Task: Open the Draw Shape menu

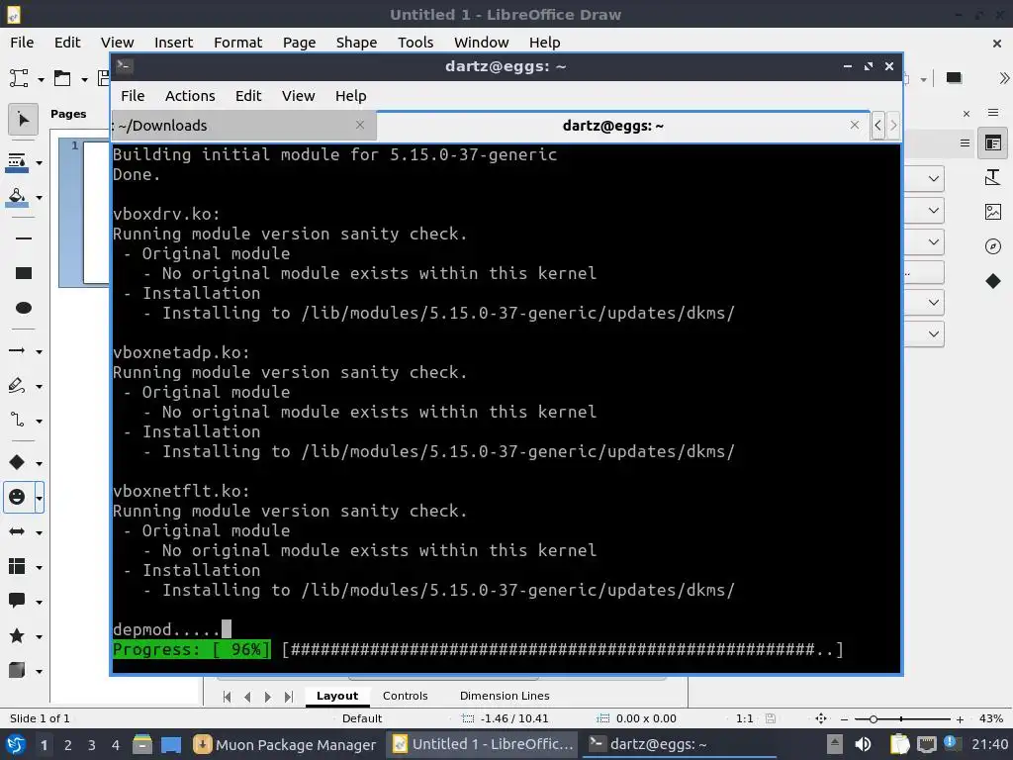Action: 356,43
